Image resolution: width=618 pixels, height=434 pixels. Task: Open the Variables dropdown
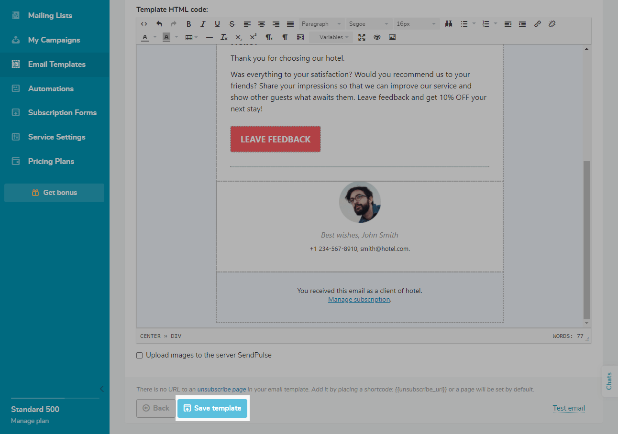coord(331,37)
